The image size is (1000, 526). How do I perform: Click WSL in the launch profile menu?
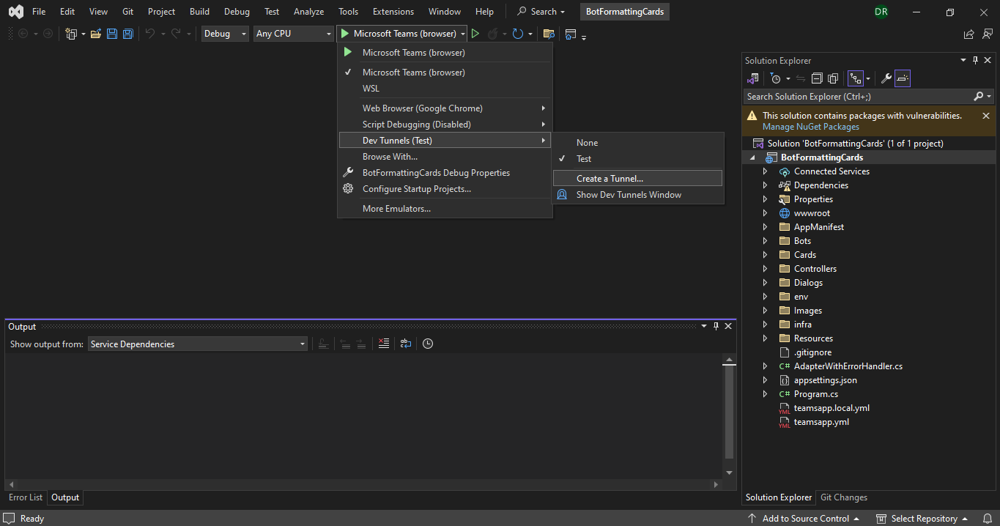445,89
